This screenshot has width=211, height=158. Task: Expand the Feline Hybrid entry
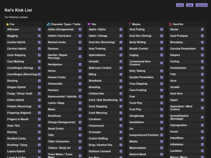(39, 100)
